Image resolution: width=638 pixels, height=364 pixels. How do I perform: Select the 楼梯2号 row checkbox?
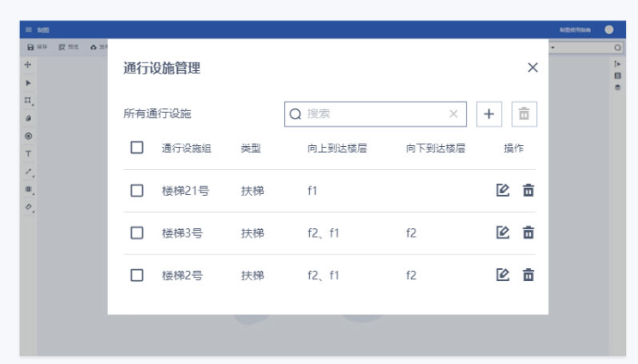137,275
